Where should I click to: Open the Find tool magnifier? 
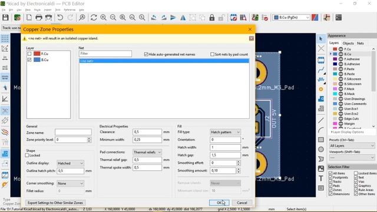coord(82,18)
